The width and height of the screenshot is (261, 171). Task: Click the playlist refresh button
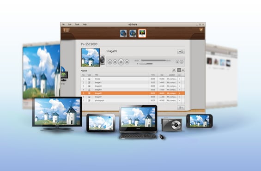[174, 70]
